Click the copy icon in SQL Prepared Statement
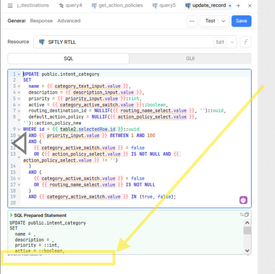The image size is (275, 274). [x=247, y=215]
